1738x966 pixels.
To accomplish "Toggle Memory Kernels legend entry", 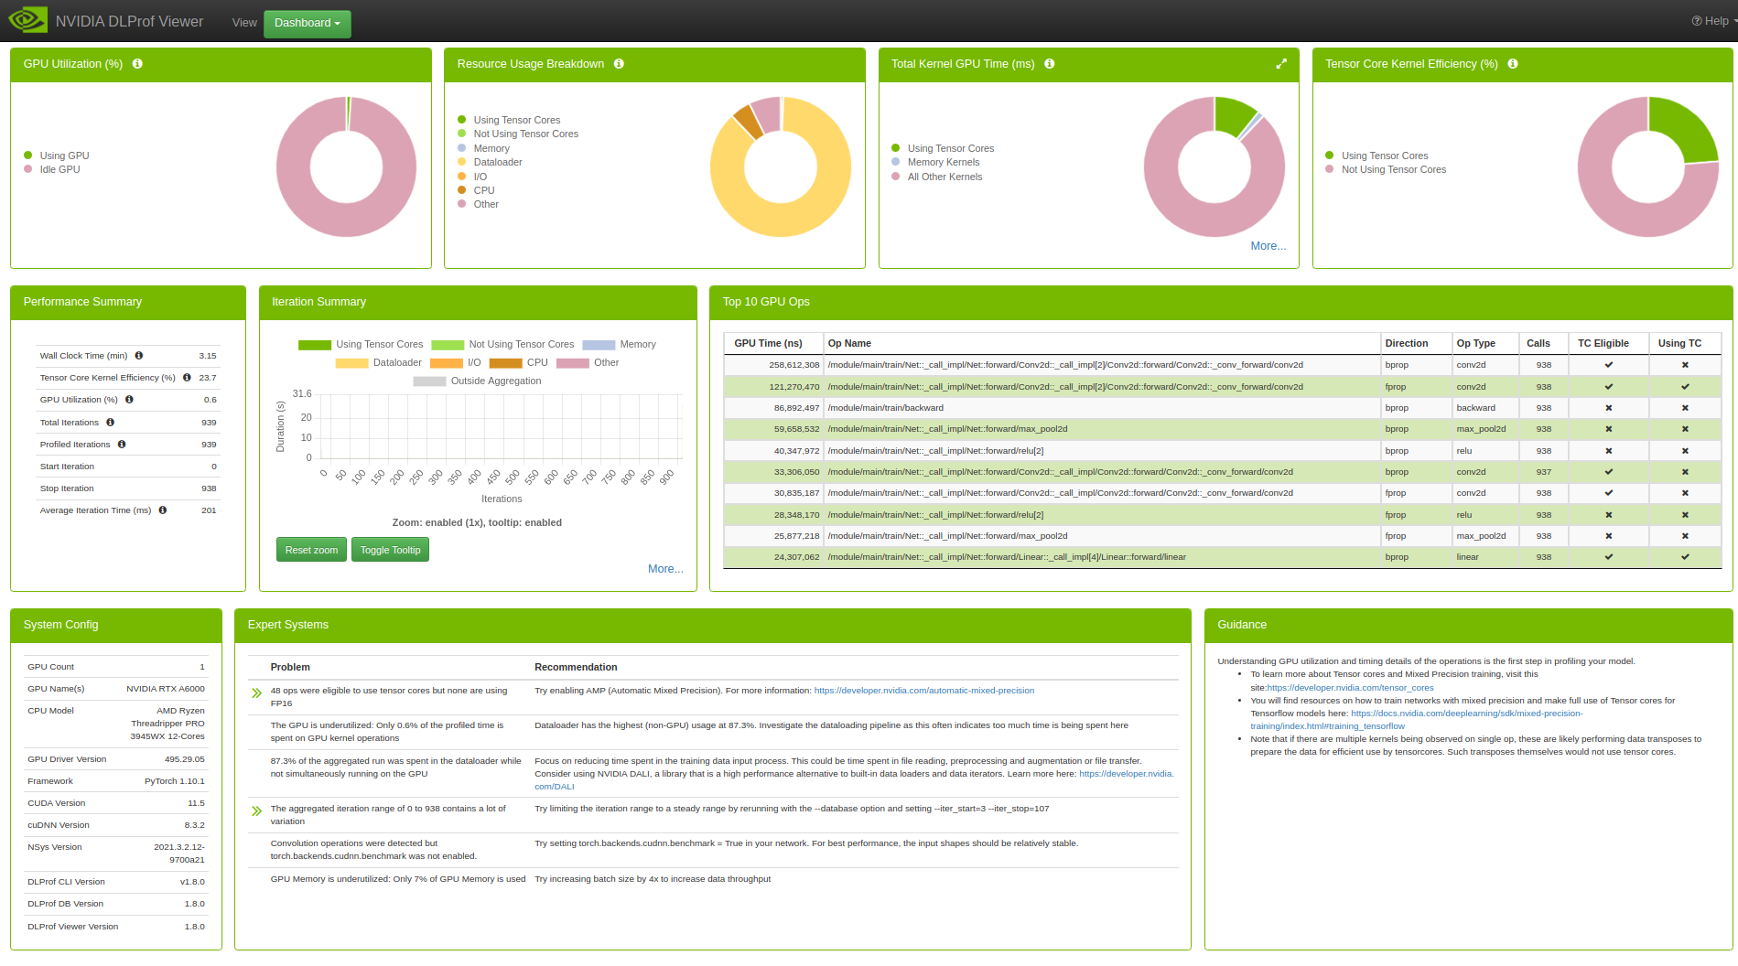I will click(x=935, y=162).
